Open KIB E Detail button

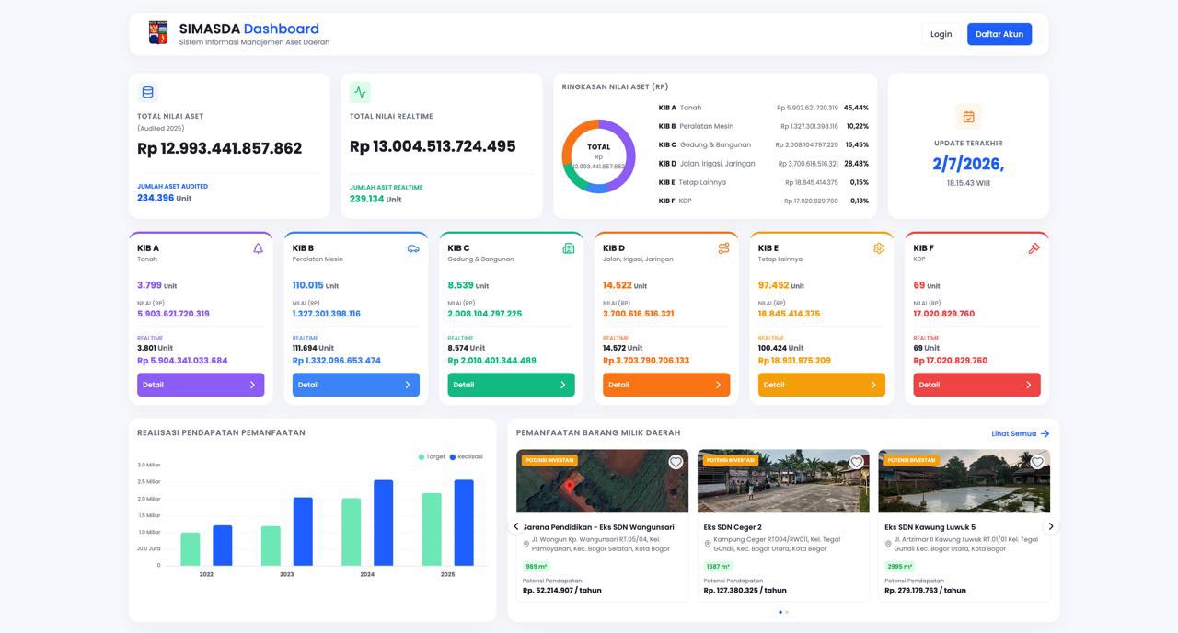(x=822, y=385)
